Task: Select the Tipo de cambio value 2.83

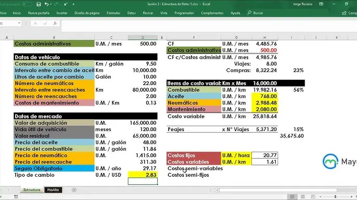Action: (x=143, y=175)
